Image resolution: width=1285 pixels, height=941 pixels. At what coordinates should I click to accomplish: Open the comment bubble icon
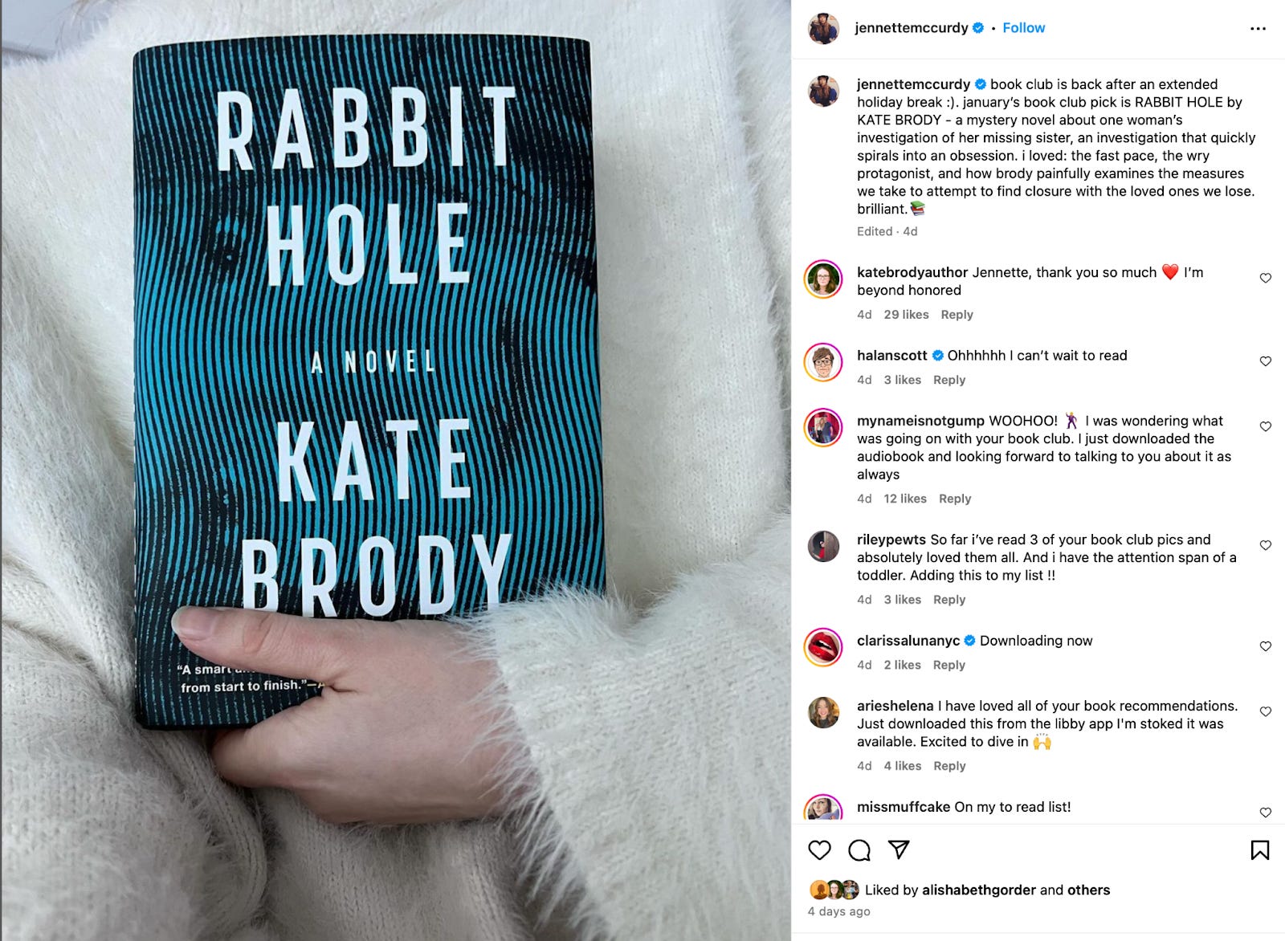pos(859,850)
